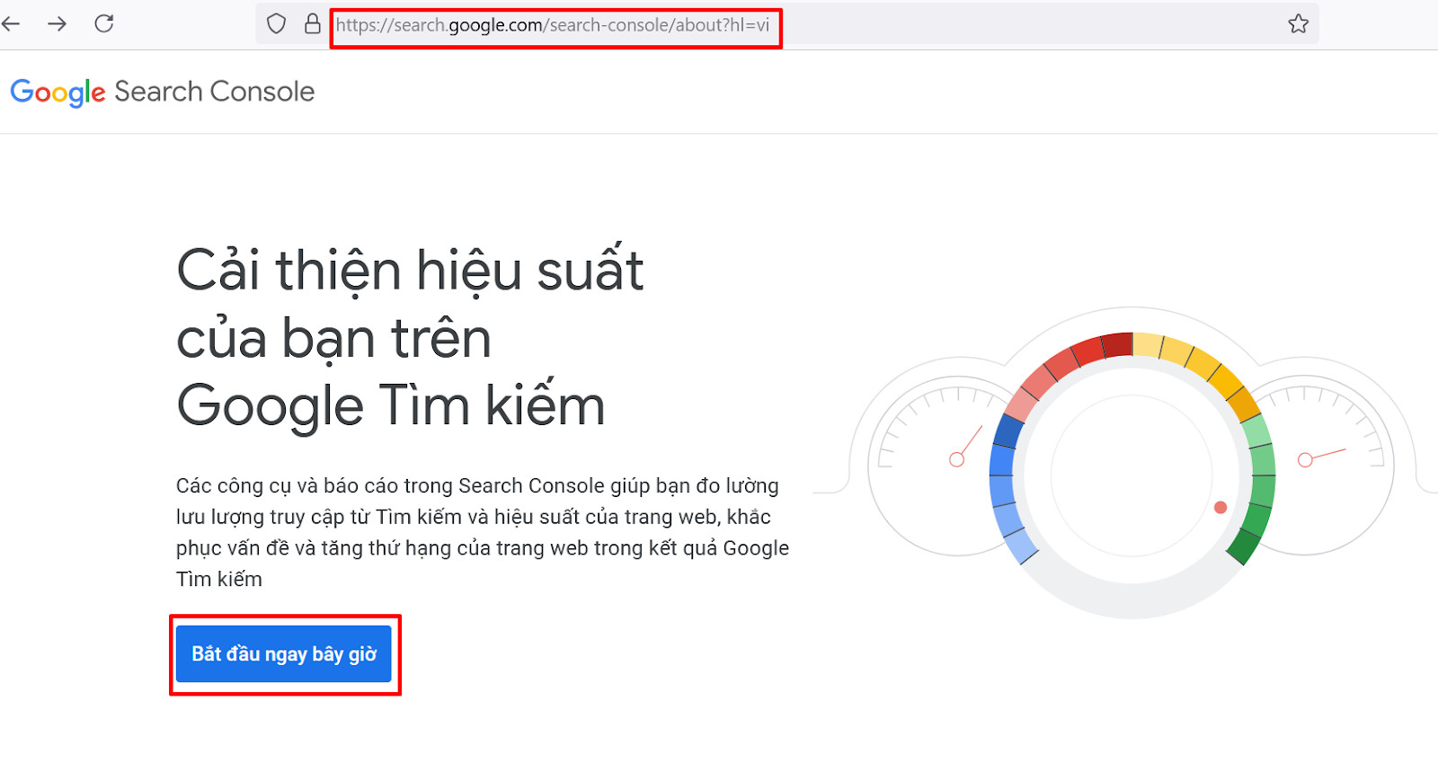Go forward with the browser forward arrow

pos(57,23)
